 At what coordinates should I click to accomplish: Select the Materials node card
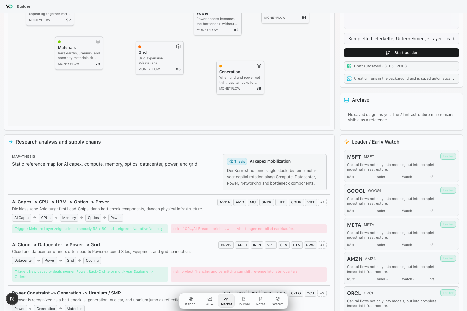pyautogui.click(x=79, y=53)
